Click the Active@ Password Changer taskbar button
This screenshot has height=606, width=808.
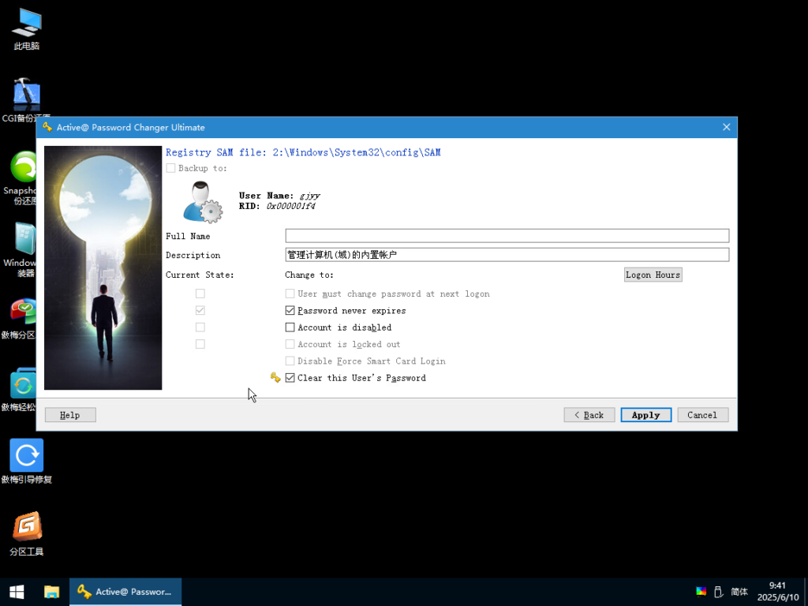[125, 592]
